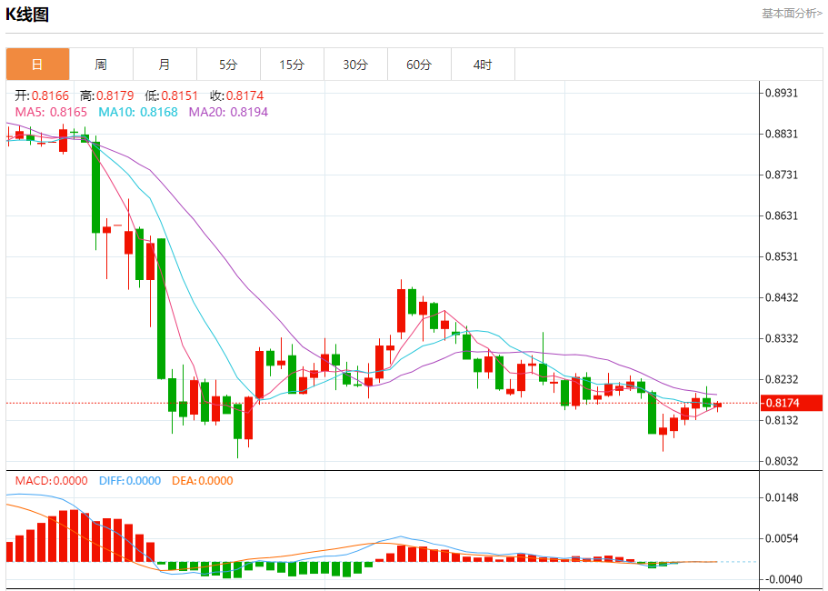Click the MA10: 0.8168 label
Image resolution: width=828 pixels, height=591 pixels.
(138, 112)
